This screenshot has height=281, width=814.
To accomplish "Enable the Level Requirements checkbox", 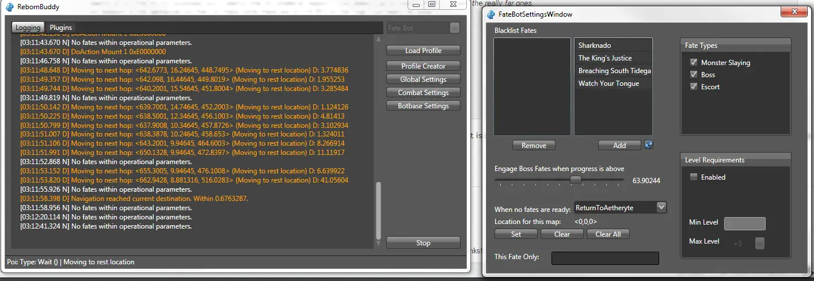I will point(693,177).
